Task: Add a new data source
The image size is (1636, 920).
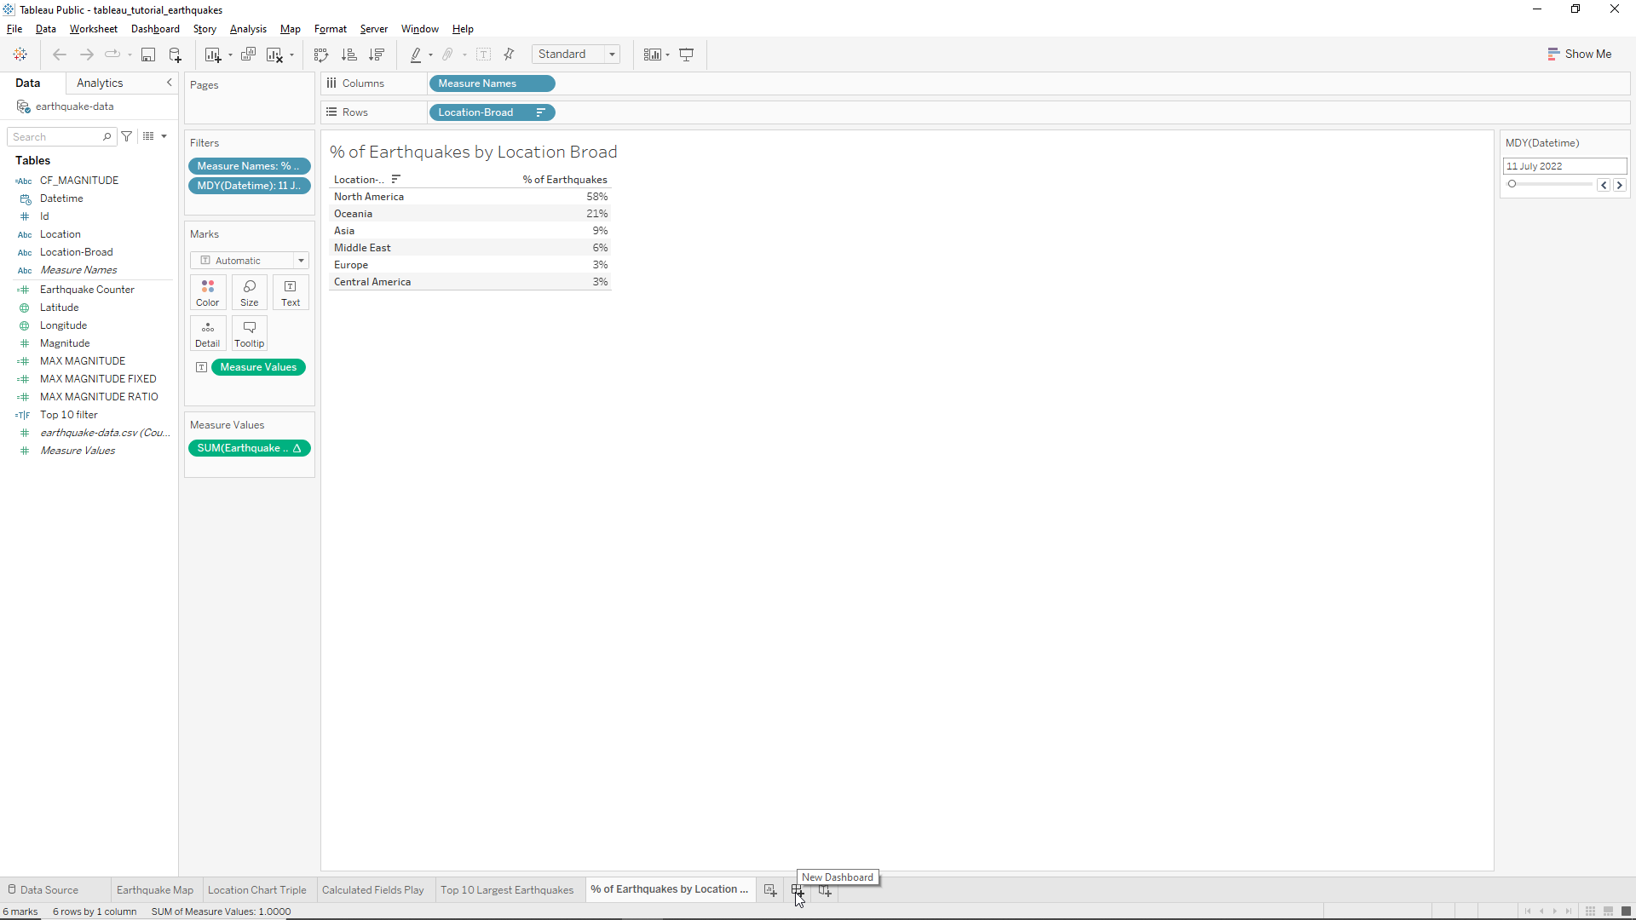Action: 175,55
